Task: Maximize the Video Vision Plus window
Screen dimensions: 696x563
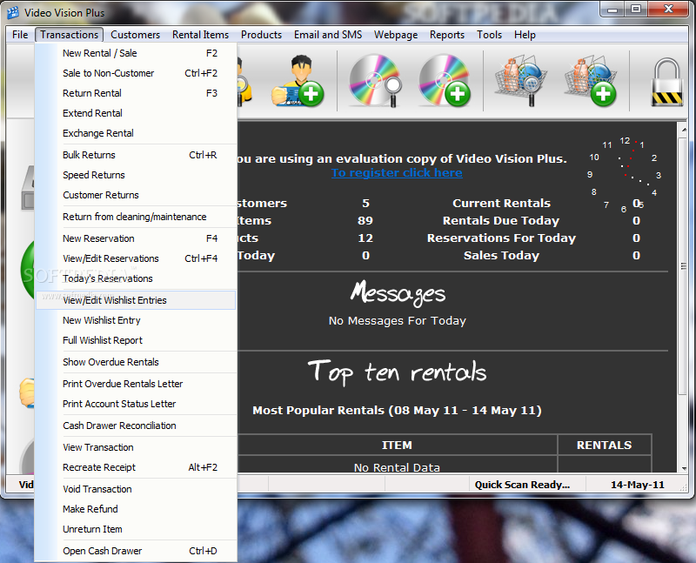Action: (x=636, y=9)
